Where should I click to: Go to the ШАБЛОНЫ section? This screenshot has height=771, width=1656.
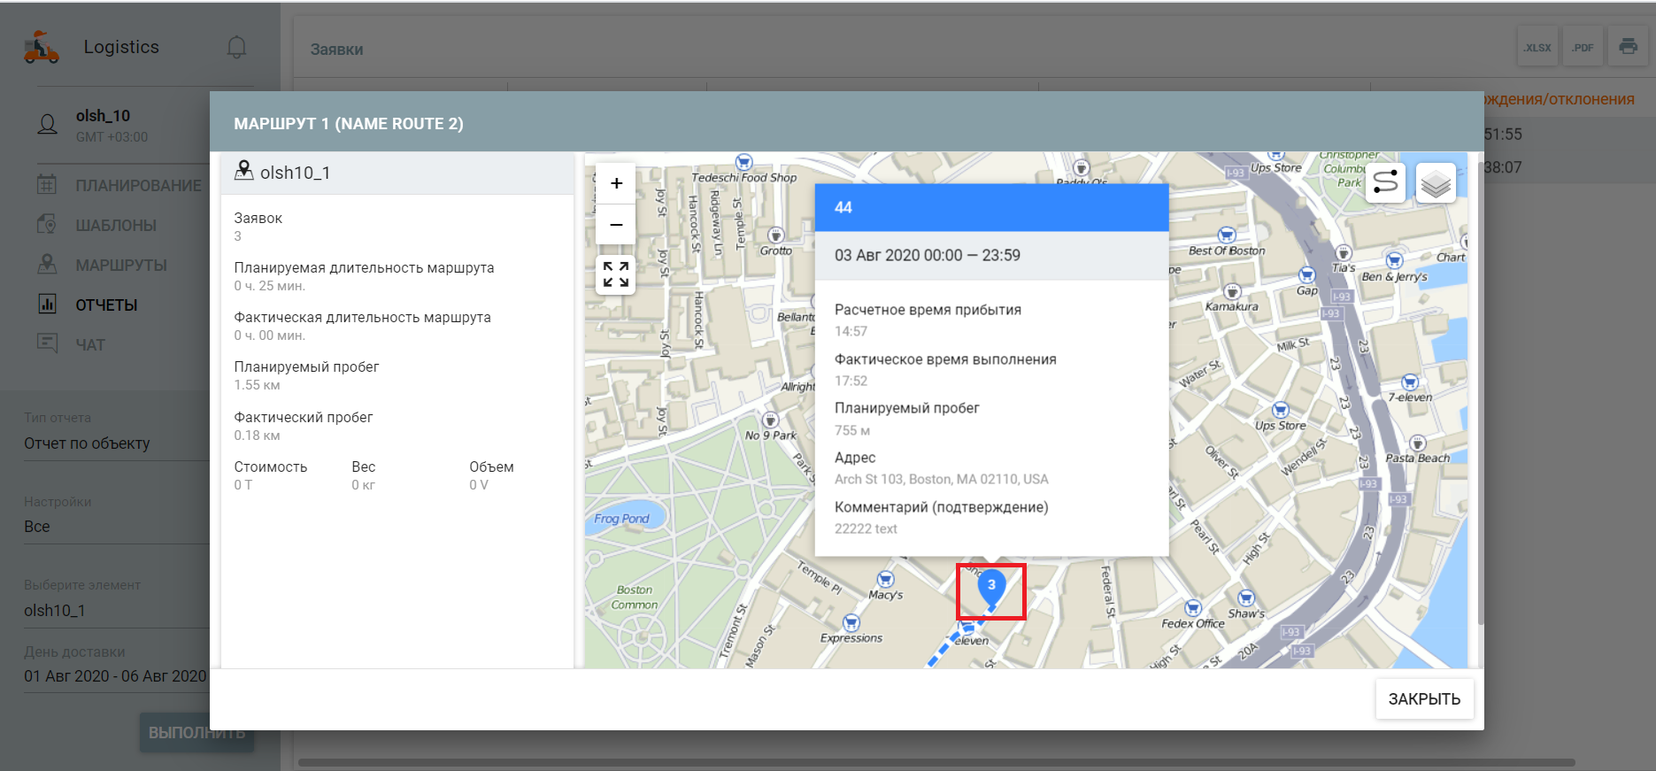[116, 226]
